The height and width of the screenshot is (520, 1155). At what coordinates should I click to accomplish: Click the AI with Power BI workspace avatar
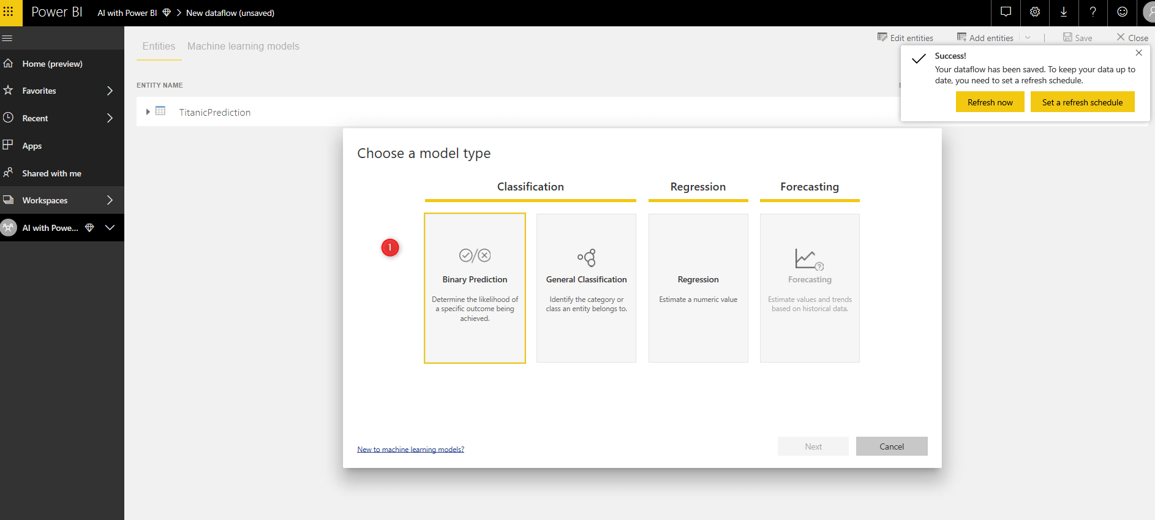[9, 228]
